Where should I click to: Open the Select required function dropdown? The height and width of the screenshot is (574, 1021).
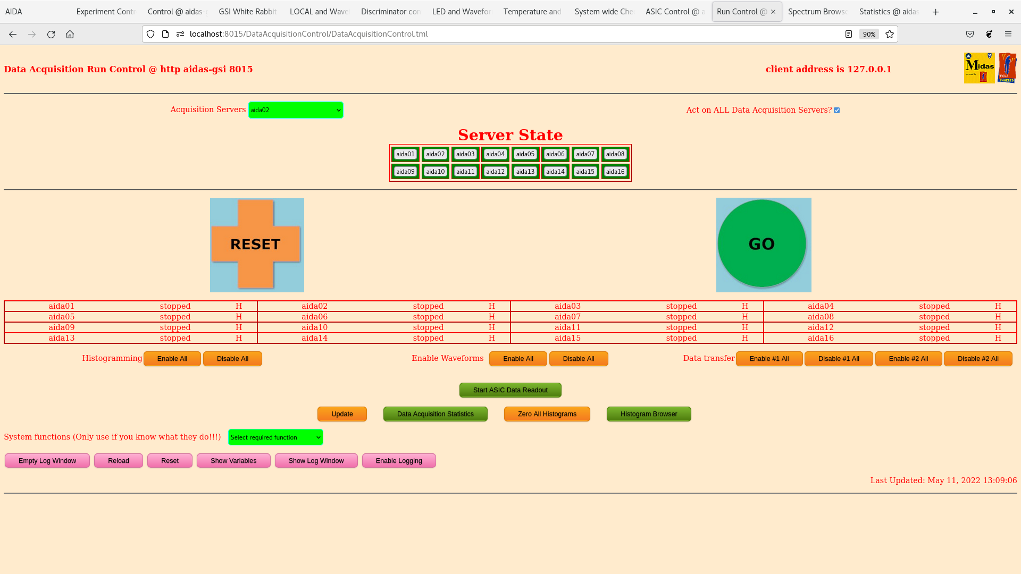pos(275,437)
